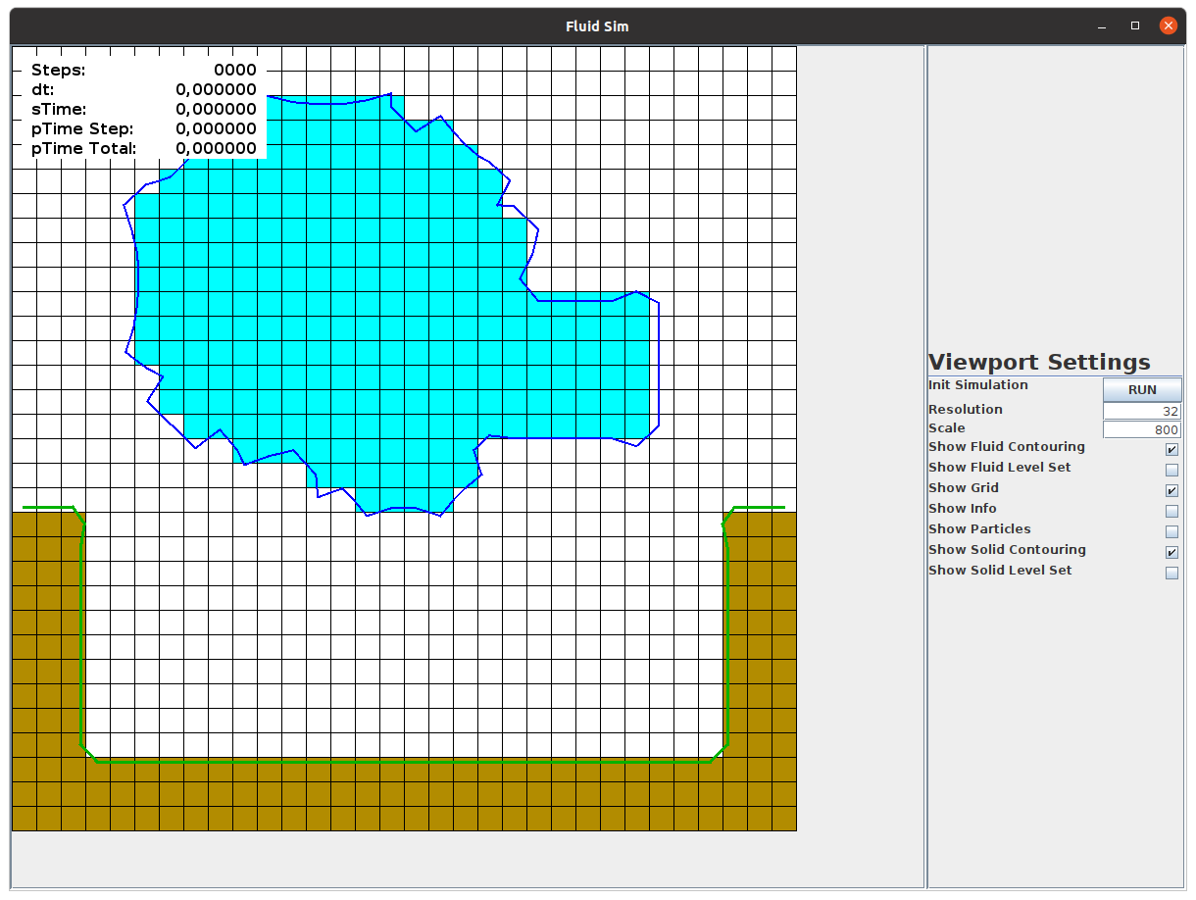1196x900 pixels.
Task: Click the divider between viewport and settings panel
Action: pos(925,461)
